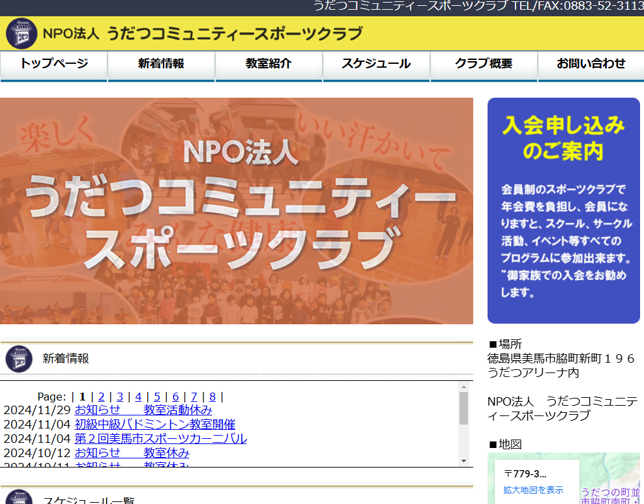Screen dimensions: 644x504
Task: Open 2024/10/12 お知らせ 教室休み link
Action: tap(132, 453)
